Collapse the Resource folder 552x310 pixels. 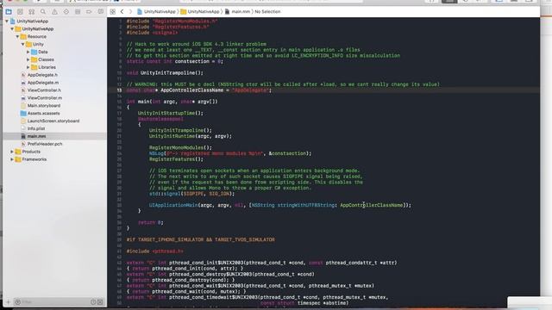(x=17, y=36)
